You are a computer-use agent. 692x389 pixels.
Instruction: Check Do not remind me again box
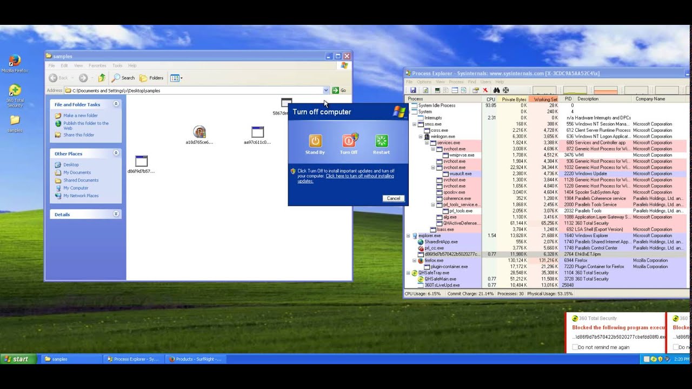click(x=575, y=347)
